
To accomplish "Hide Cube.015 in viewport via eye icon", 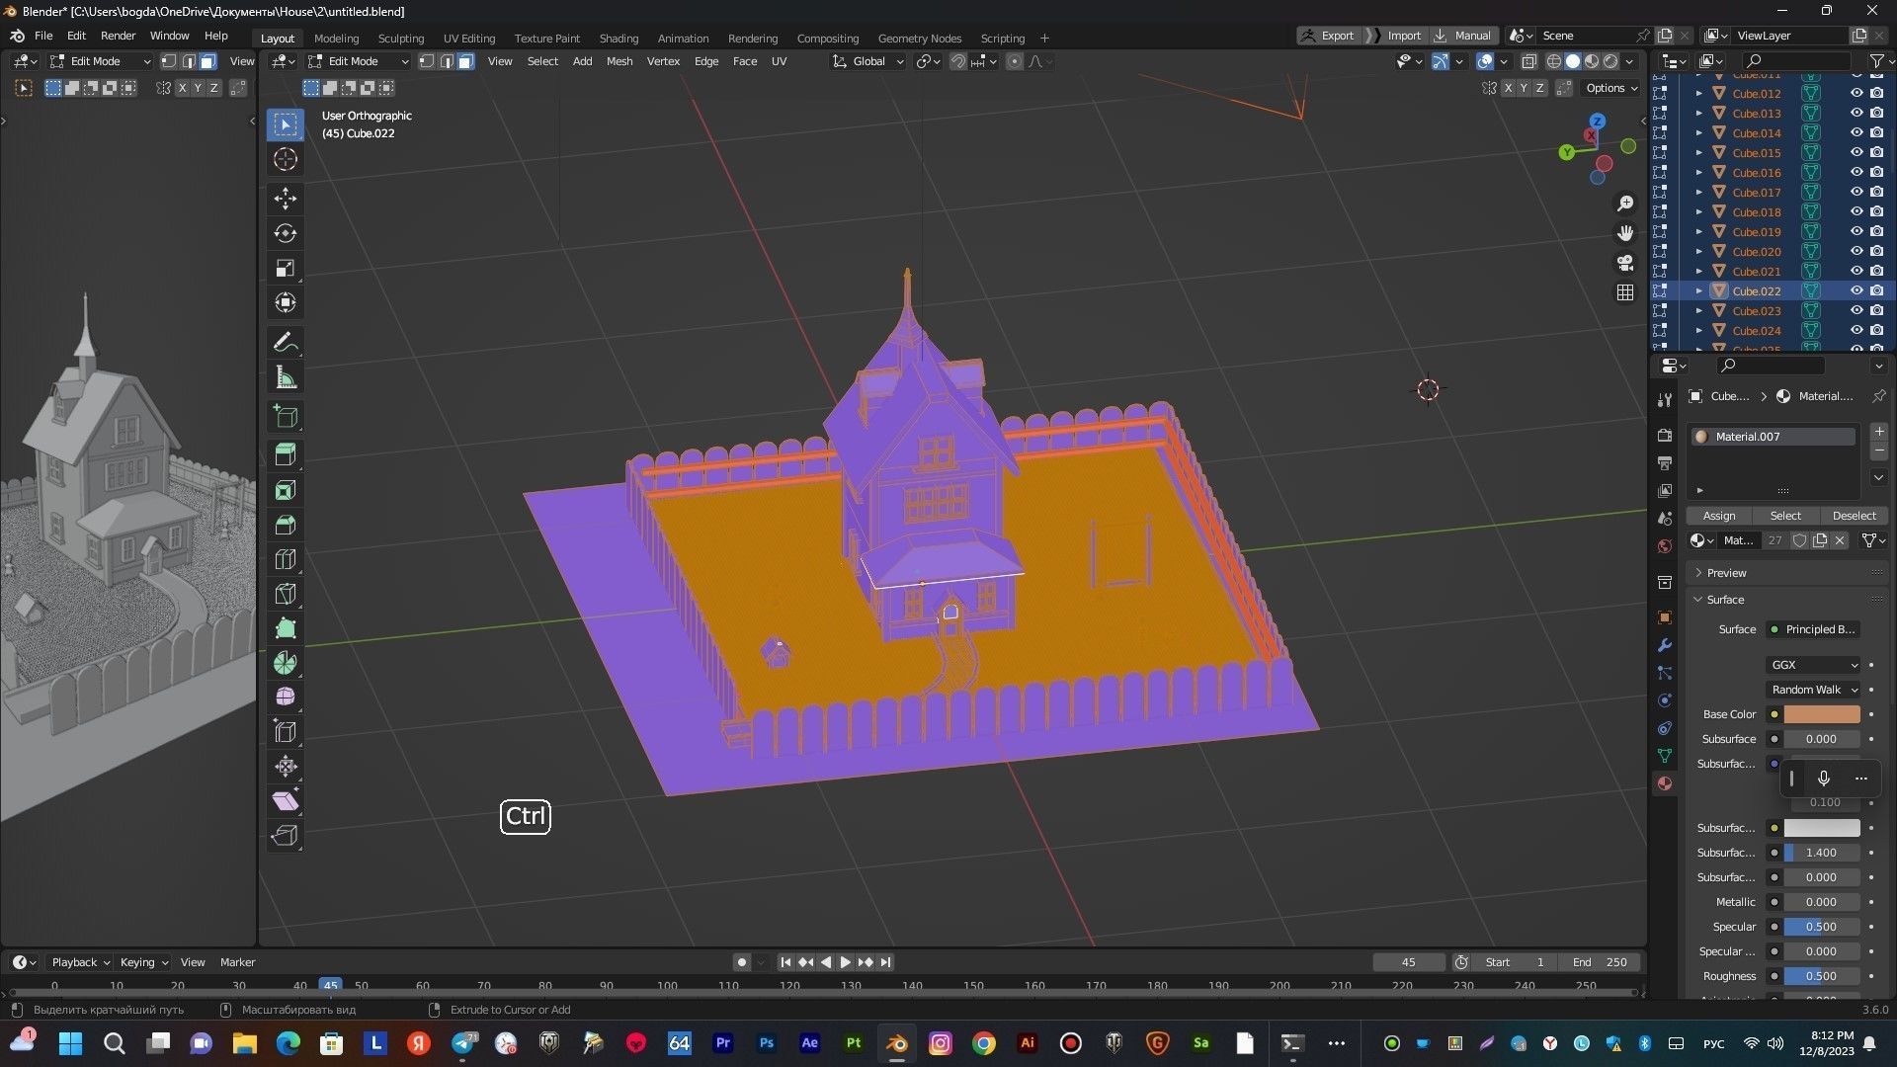I will (x=1856, y=152).
